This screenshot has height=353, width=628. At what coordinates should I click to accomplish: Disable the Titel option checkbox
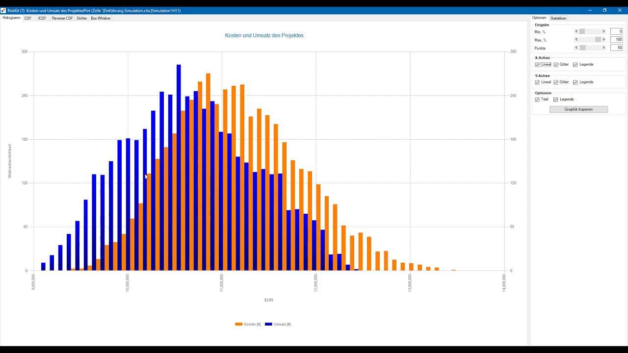537,100
